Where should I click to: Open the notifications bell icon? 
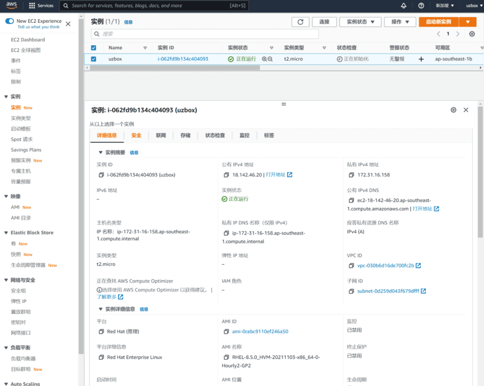[x=403, y=6]
